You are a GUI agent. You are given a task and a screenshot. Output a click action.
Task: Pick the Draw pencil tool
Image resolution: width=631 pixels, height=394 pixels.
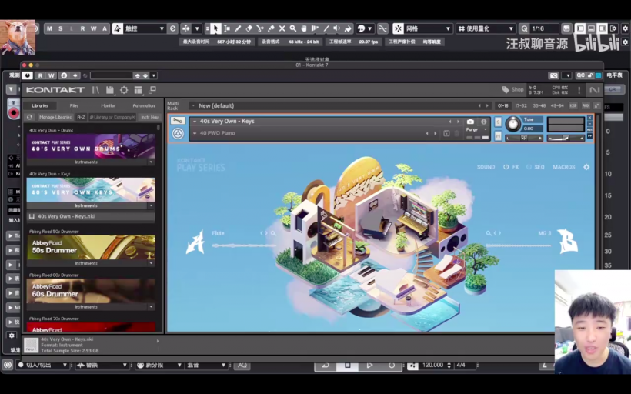(238, 28)
